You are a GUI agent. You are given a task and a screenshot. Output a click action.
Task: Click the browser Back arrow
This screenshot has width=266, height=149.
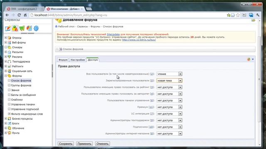coord(7,15)
